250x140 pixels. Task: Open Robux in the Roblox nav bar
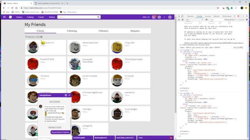click(52, 17)
